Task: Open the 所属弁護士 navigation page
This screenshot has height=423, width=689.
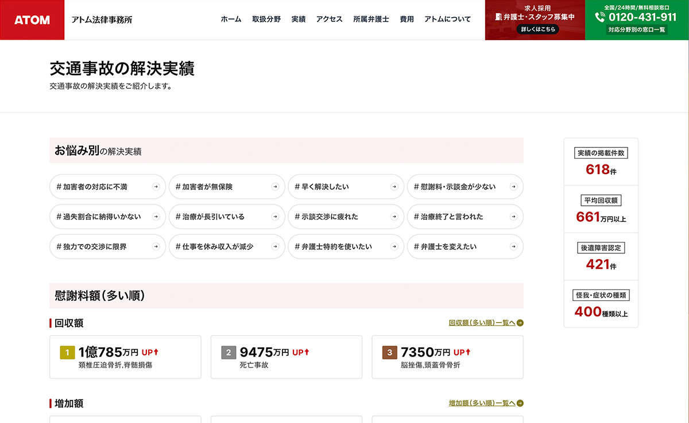Action: click(371, 19)
